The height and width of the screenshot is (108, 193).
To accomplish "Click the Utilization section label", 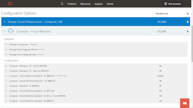I will [9, 39].
